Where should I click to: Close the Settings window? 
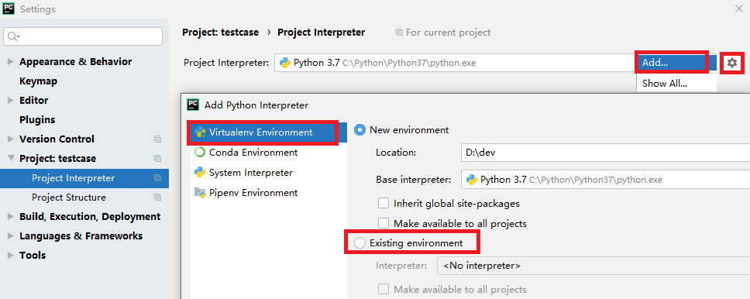point(738,8)
